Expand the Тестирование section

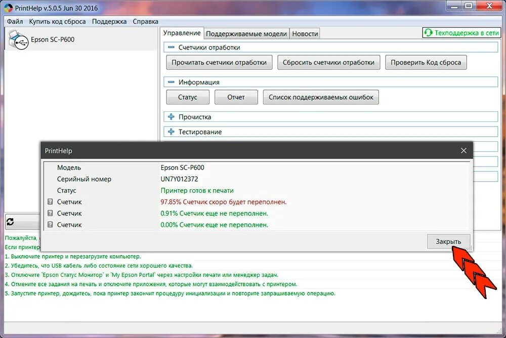coord(171,132)
